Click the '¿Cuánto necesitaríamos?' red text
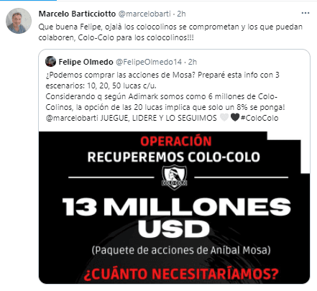 (181, 274)
